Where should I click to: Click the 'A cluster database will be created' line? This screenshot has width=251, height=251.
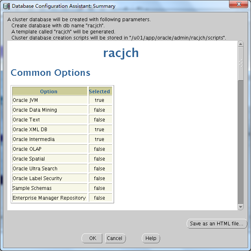[x=79, y=20]
